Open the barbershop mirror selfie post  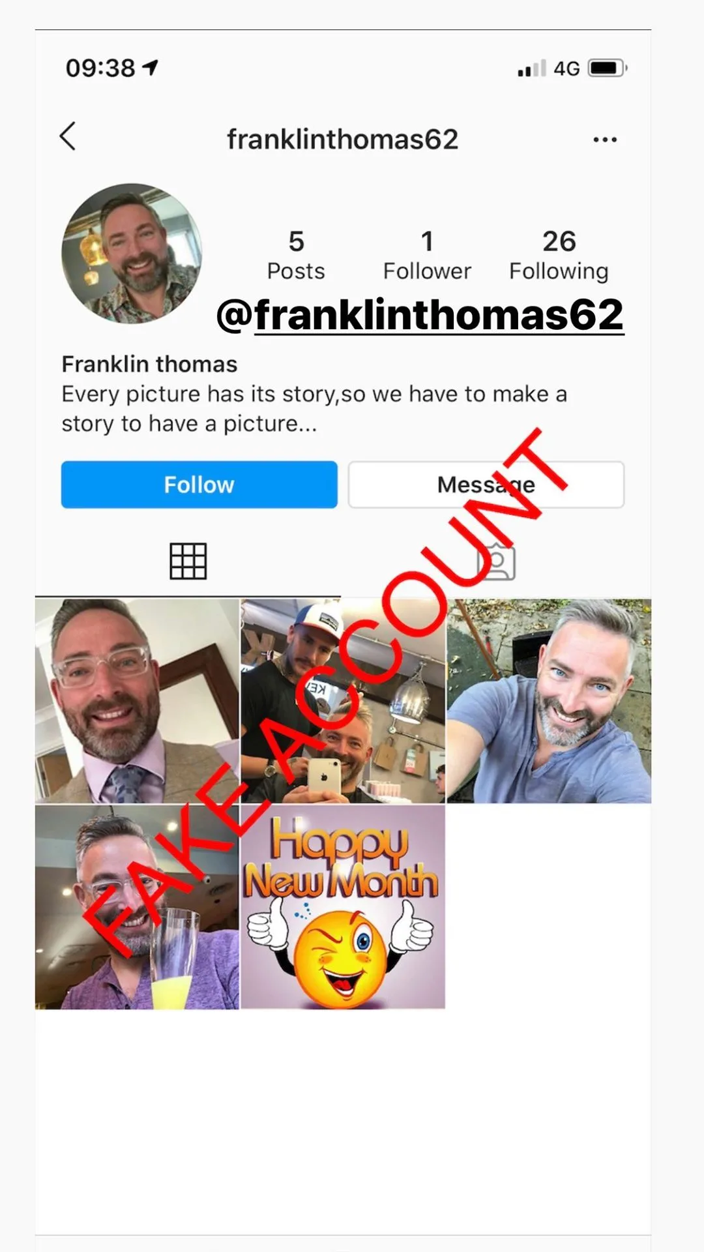343,700
